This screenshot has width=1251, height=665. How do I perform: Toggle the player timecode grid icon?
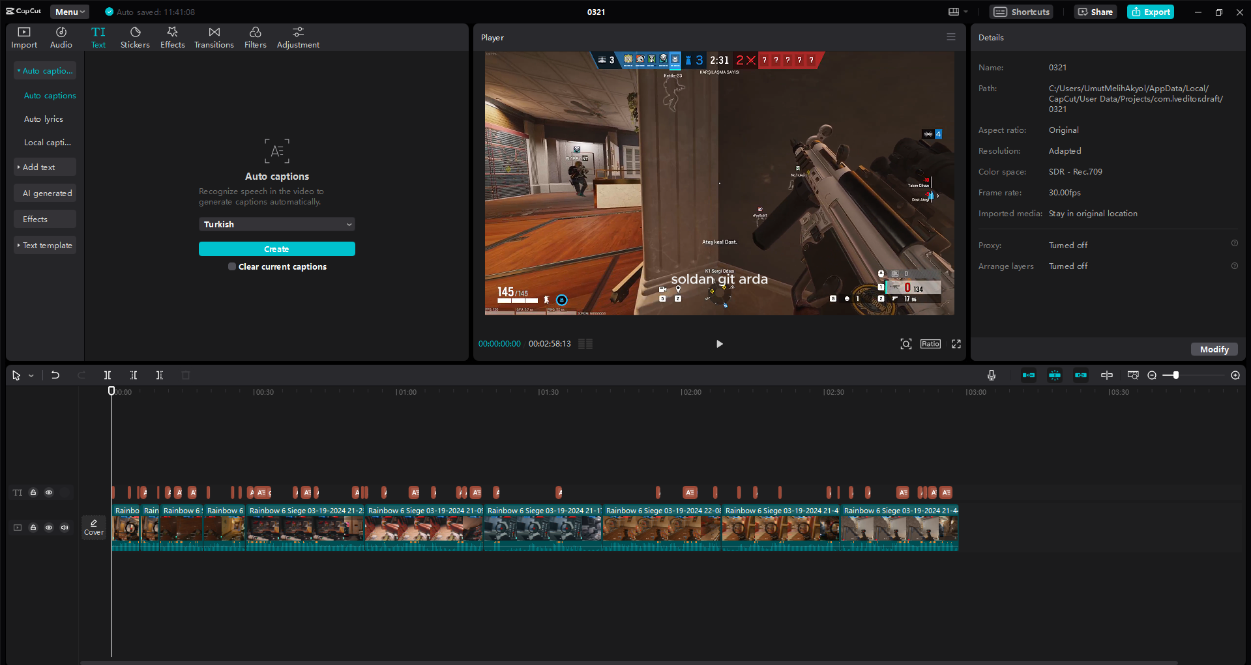point(585,344)
